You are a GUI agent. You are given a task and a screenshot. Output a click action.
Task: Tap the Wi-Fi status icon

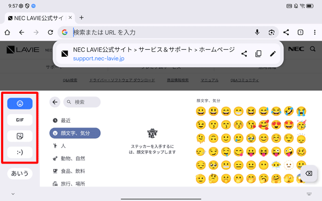[302, 6]
